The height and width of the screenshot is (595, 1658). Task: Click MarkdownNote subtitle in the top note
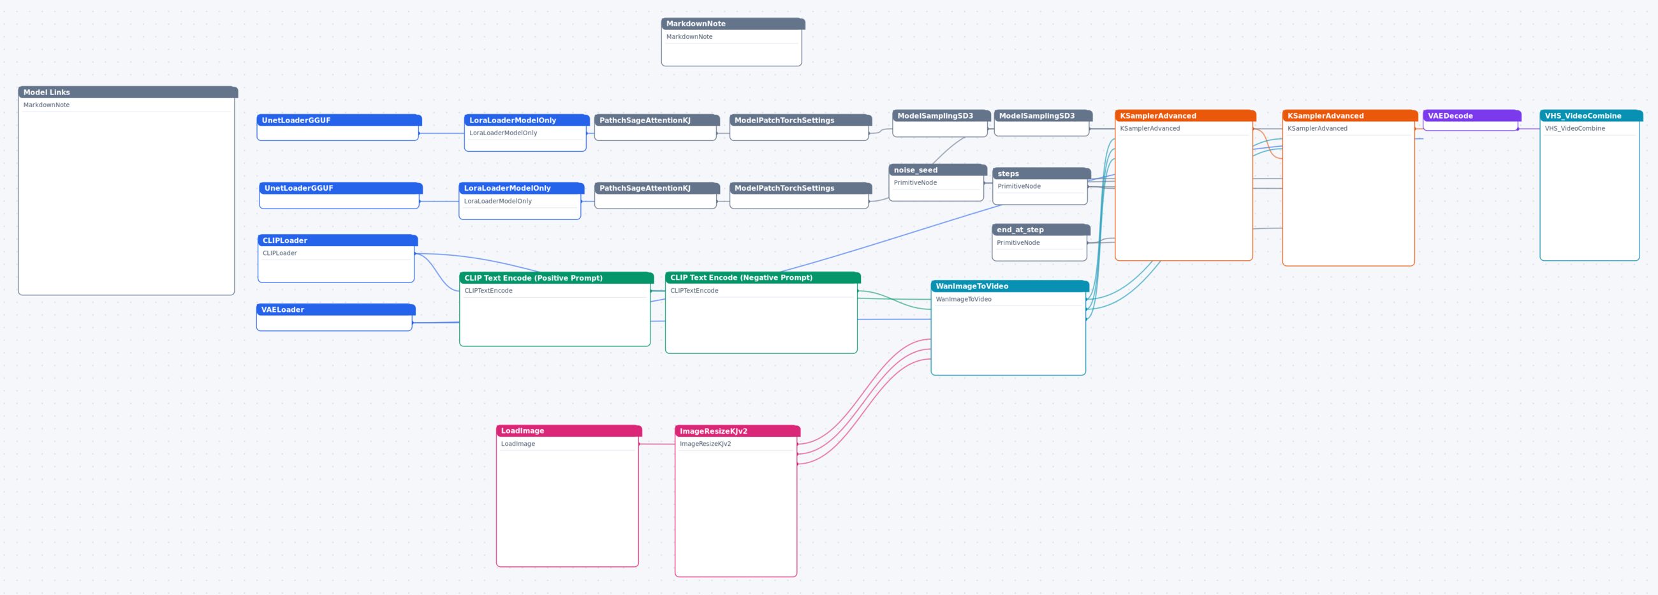click(689, 37)
